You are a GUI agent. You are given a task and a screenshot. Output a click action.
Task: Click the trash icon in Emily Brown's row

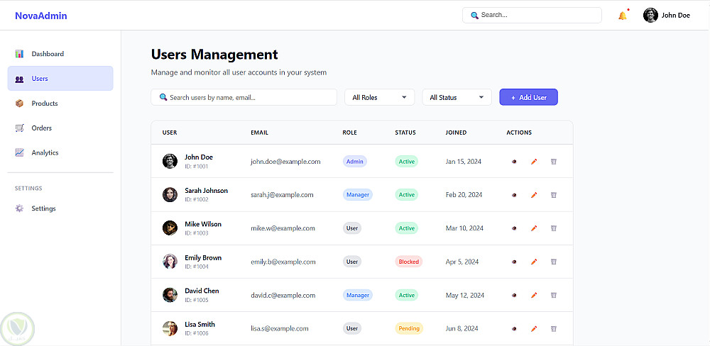click(x=554, y=262)
